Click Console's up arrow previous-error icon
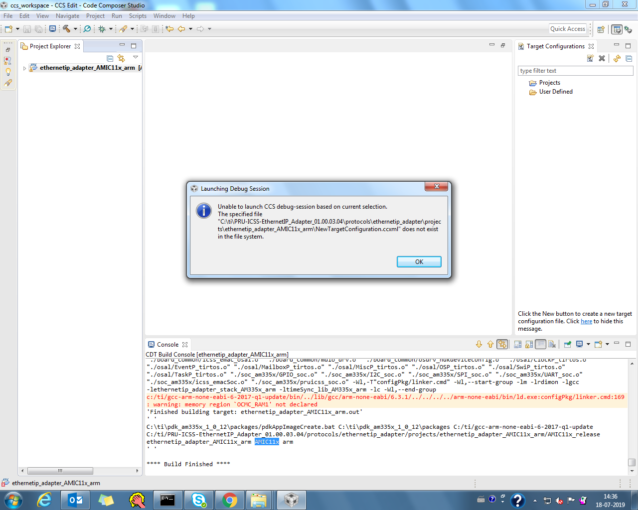Viewport: 638px width, 510px height. click(x=490, y=344)
